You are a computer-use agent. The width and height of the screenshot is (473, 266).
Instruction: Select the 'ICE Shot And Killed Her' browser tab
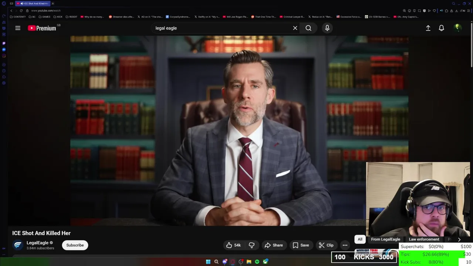[33, 3]
